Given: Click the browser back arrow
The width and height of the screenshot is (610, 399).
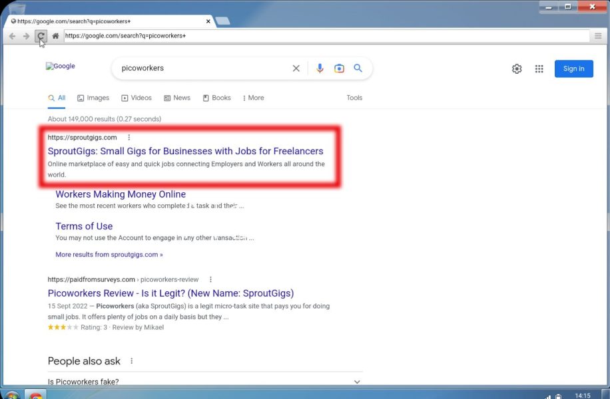Looking at the screenshot, I should (x=13, y=36).
